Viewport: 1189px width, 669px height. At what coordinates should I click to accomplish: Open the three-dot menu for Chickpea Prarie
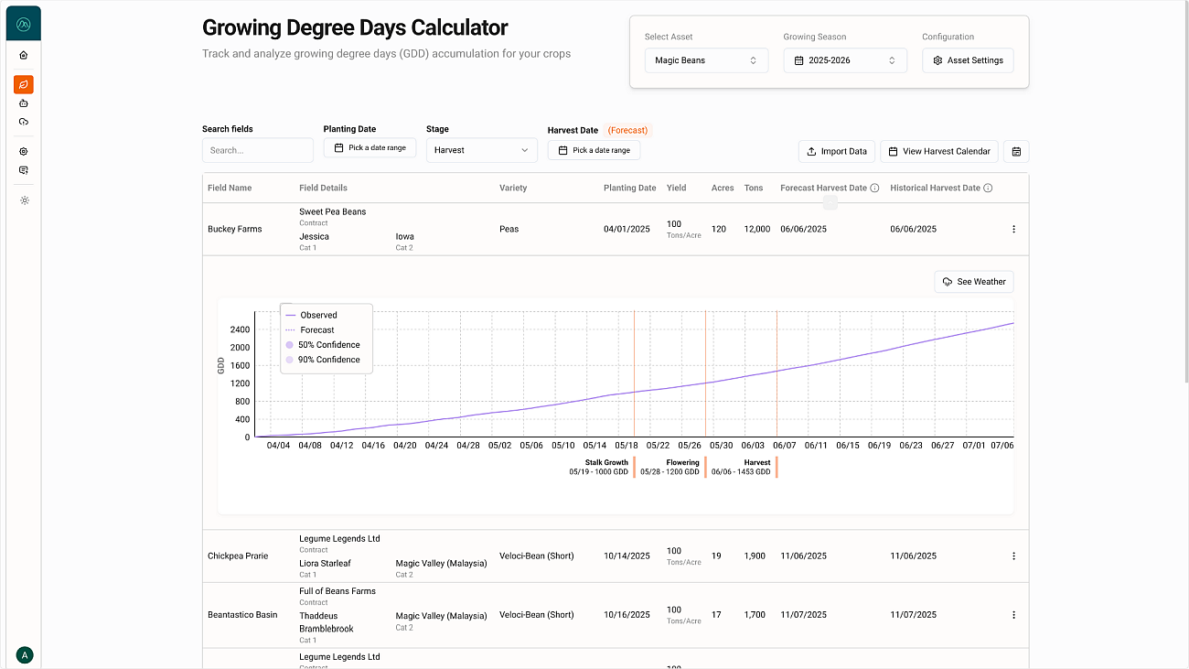coord(1013,556)
